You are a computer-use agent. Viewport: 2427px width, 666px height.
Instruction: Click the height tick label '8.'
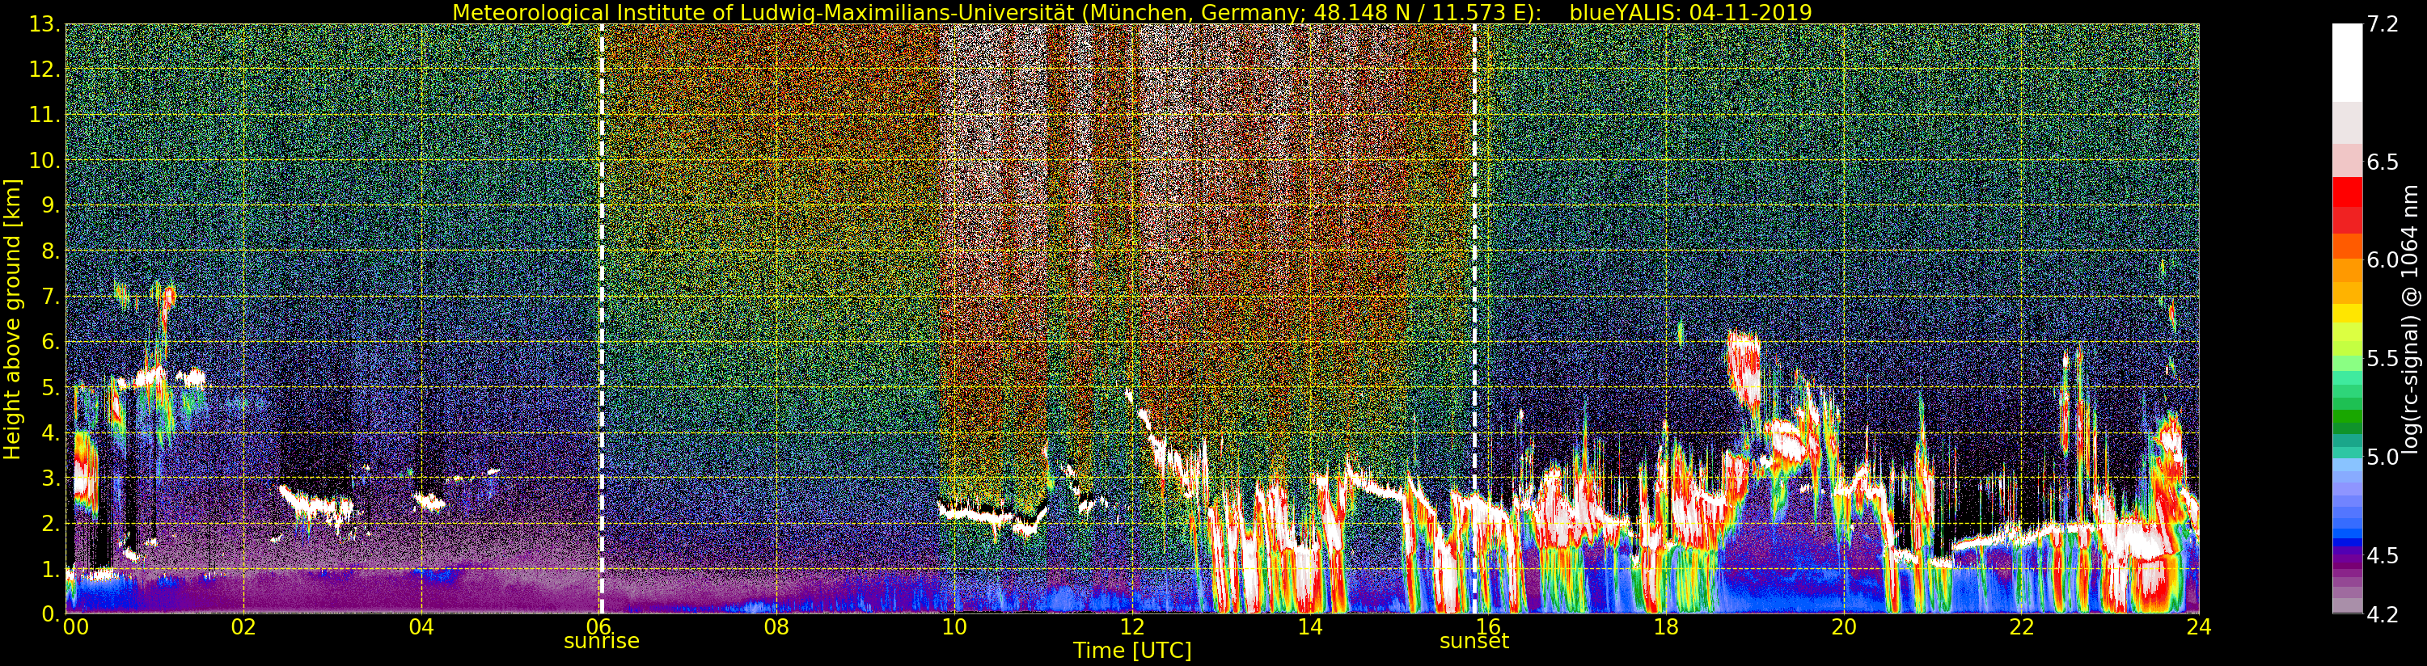click(50, 251)
